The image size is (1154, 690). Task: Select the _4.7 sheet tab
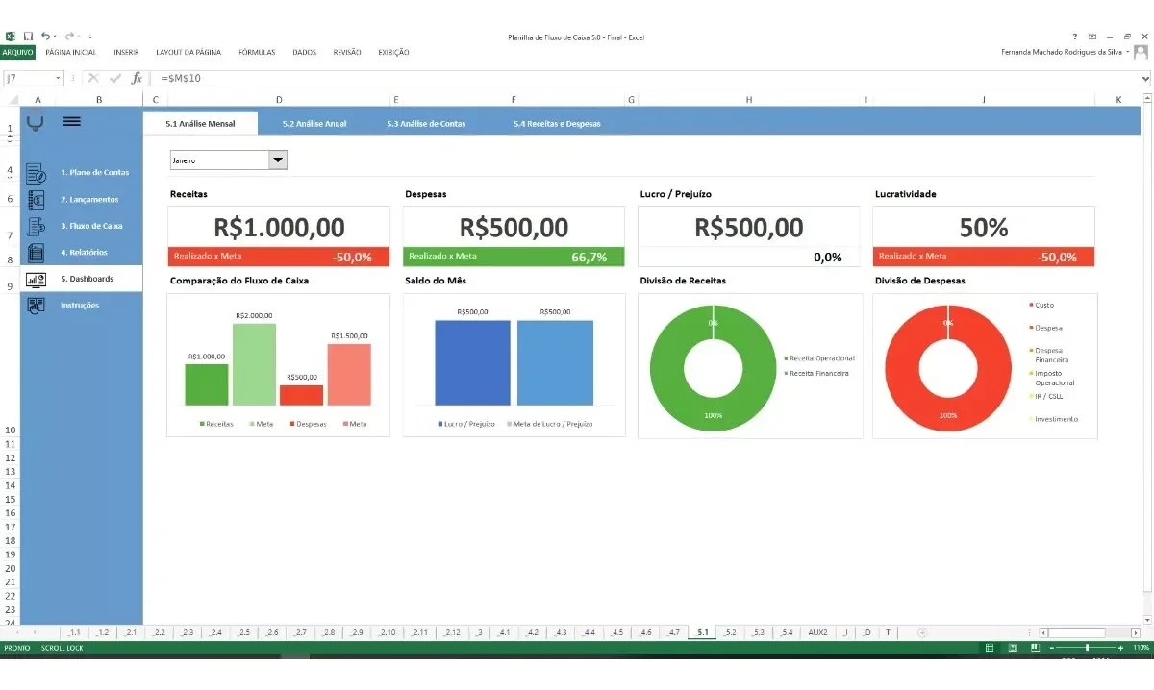674,632
